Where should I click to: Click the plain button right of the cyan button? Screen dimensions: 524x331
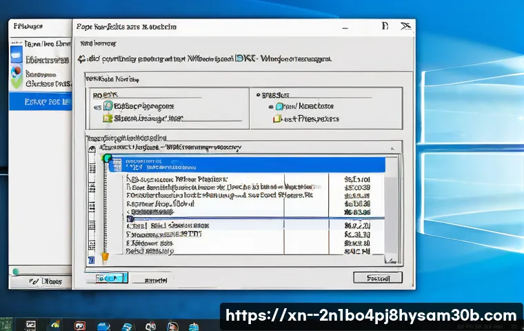click(156, 280)
